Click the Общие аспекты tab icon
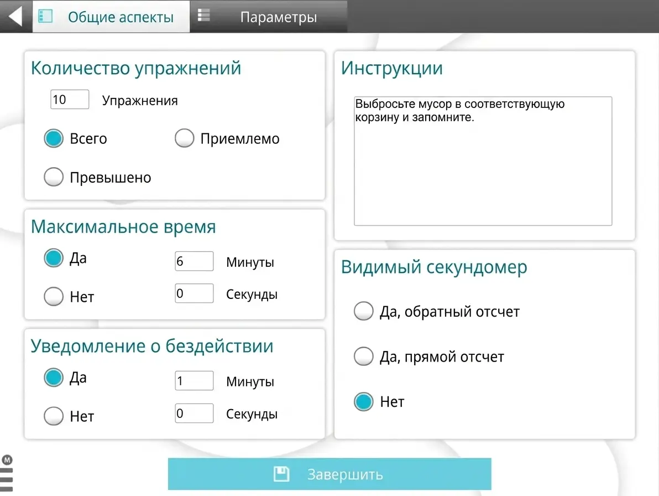659x496 pixels. 45,17
